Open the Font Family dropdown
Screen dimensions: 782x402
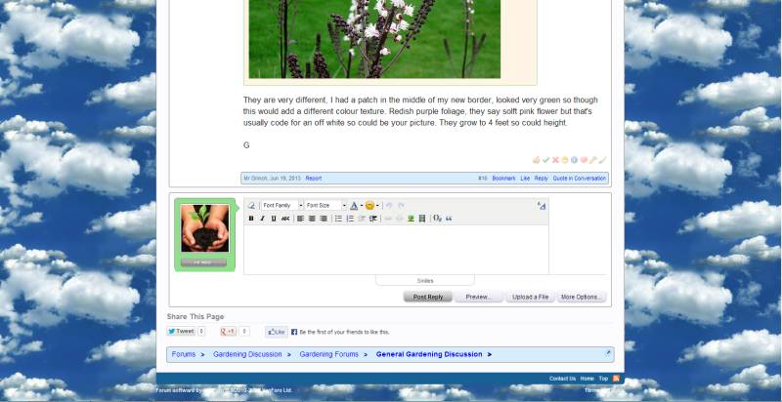point(282,206)
